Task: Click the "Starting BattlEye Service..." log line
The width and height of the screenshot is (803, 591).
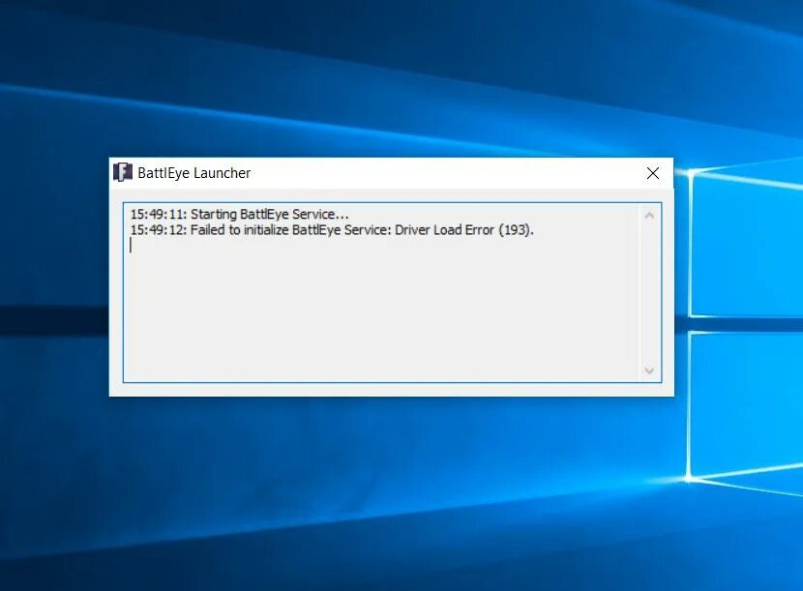Action: coord(240,214)
